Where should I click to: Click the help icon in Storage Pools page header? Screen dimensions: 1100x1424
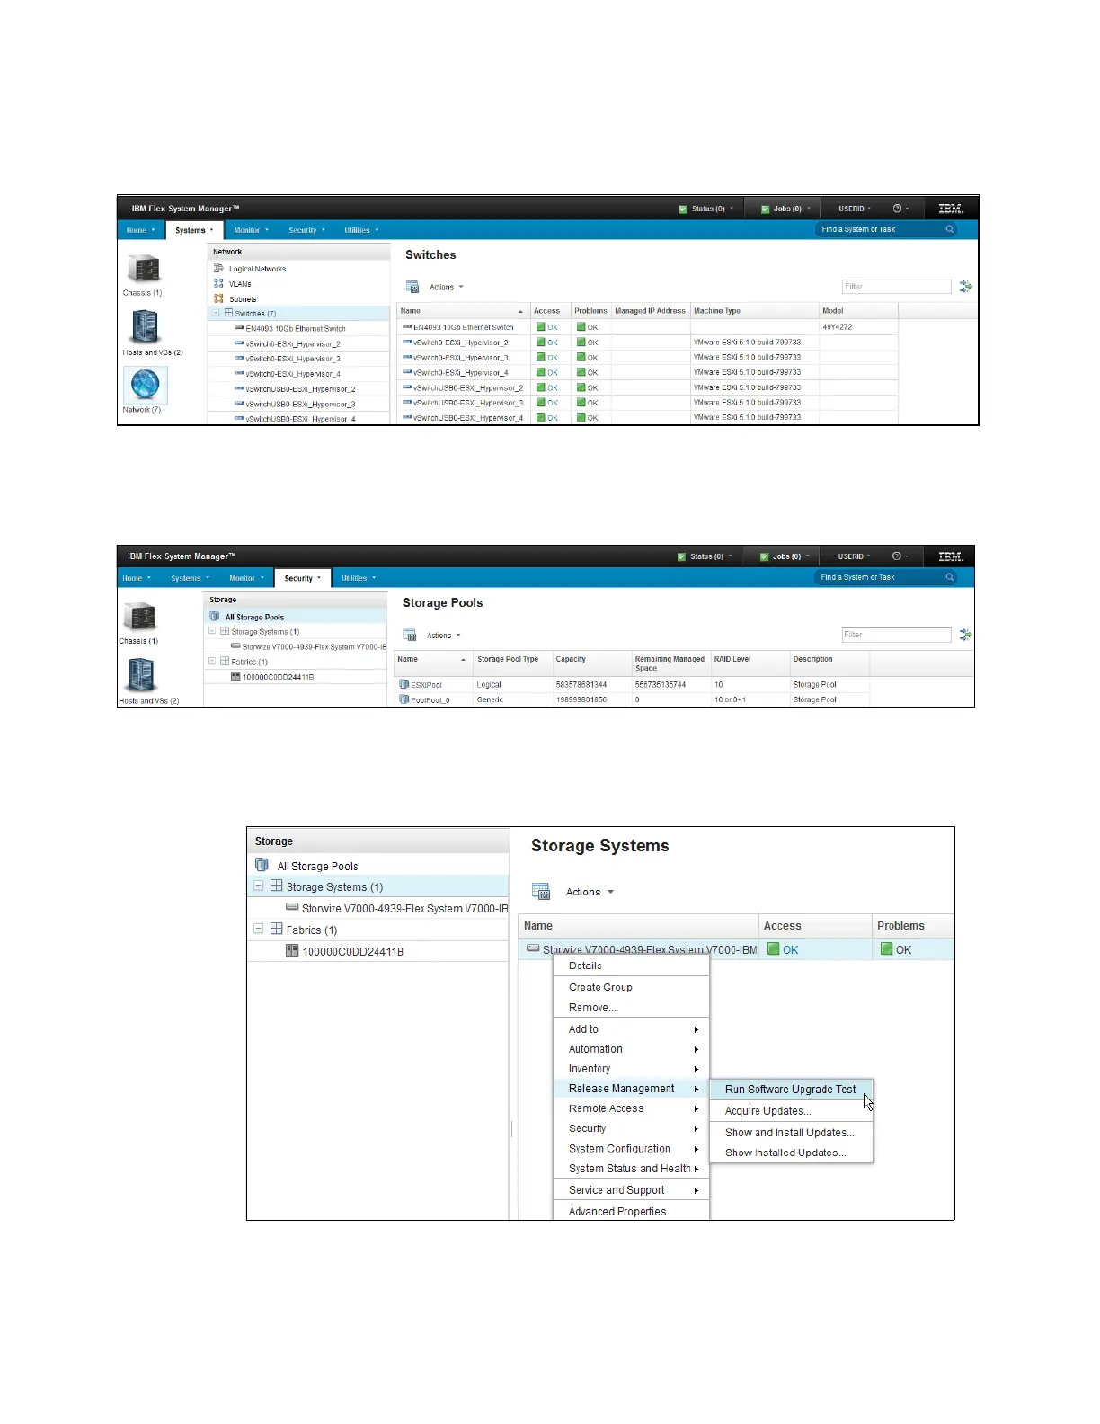(x=896, y=556)
